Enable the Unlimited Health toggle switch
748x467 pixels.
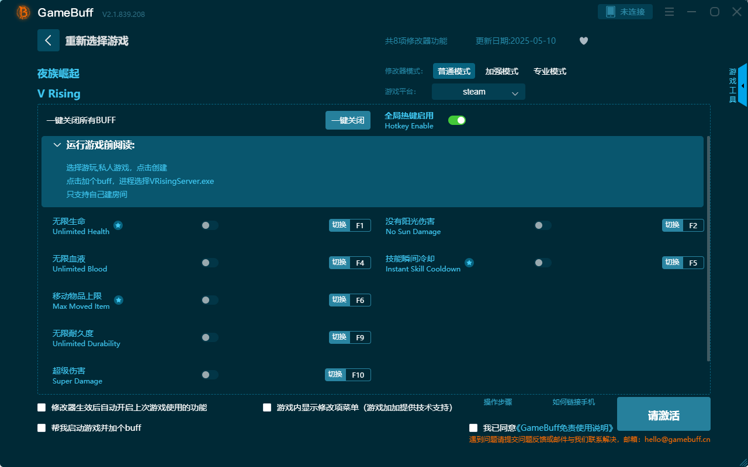(210, 225)
